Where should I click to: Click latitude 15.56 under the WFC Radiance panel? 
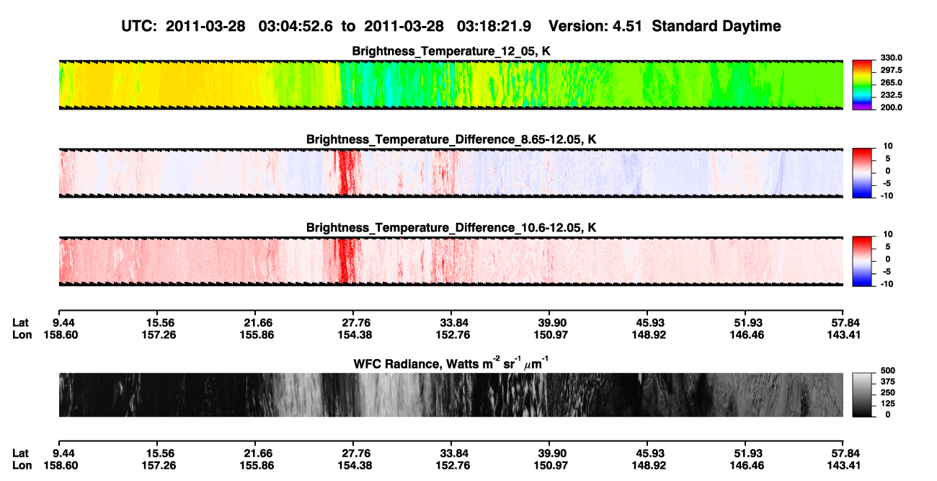160,454
